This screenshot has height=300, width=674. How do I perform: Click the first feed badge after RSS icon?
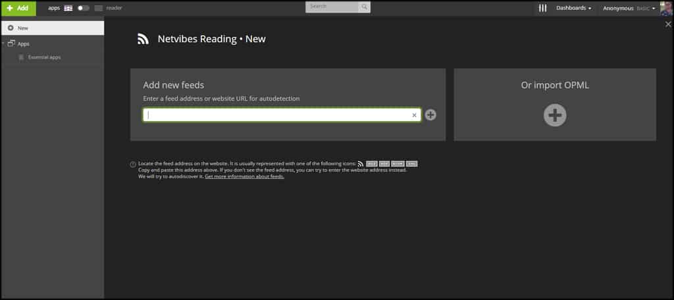371,164
